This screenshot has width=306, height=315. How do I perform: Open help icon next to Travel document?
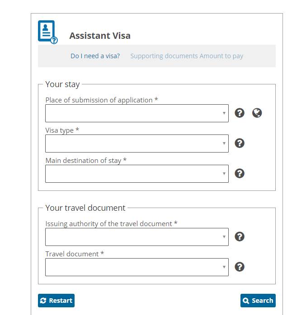[x=240, y=267]
